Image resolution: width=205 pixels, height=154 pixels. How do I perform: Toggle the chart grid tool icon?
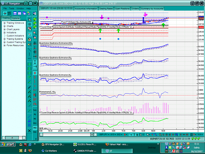pos(30,24)
